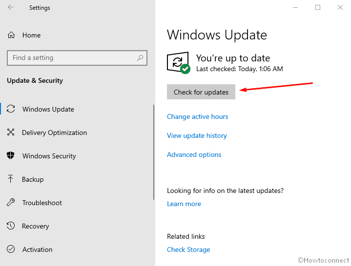Viewport: 351px width, 266px height.
Task: Click into the Find a setting field
Action: [77, 58]
